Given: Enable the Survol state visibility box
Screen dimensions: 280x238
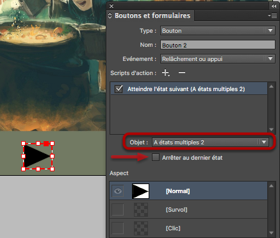Looking at the screenshot, I should (x=118, y=209).
